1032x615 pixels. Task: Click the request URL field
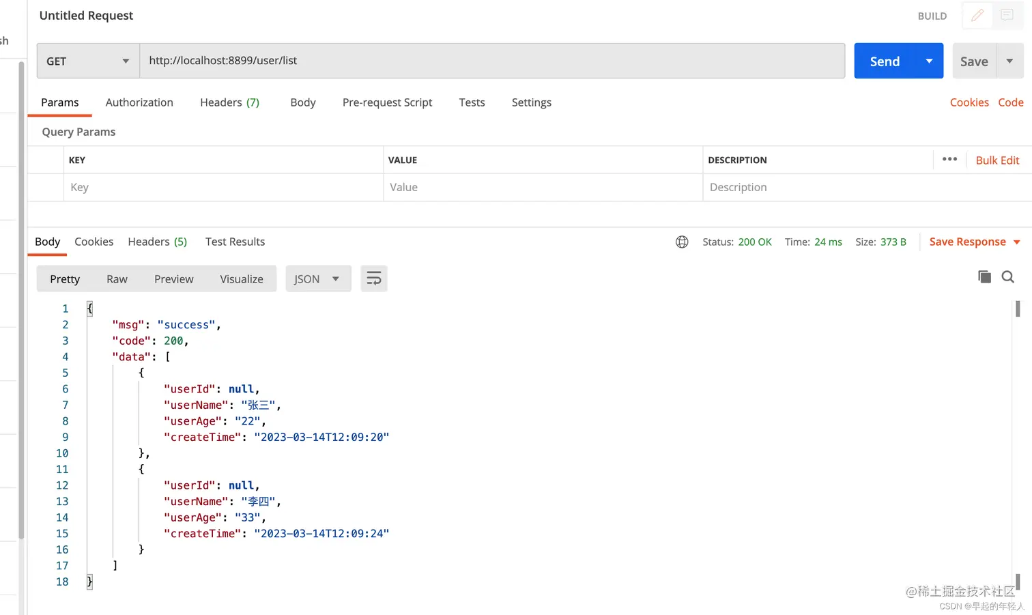tap(491, 61)
